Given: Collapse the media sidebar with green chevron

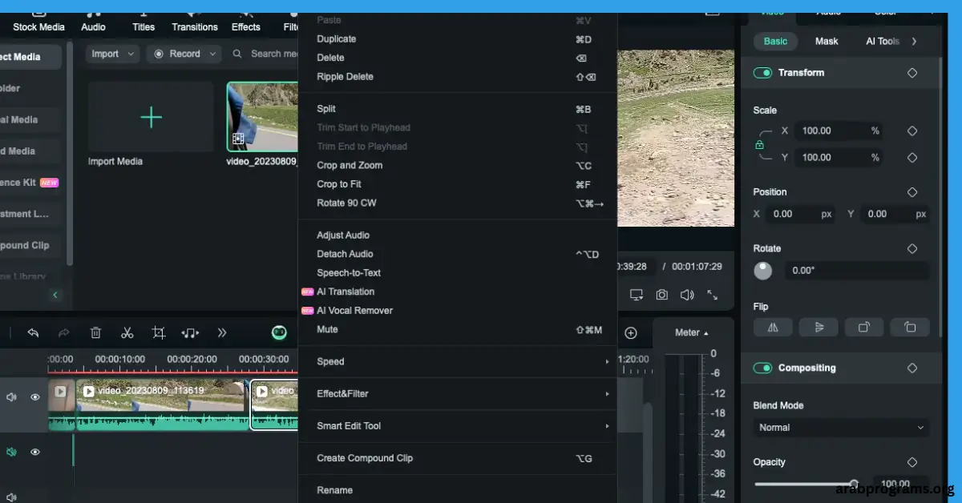Looking at the screenshot, I should point(55,295).
